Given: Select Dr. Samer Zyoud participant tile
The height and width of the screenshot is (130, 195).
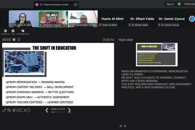Looking at the screenshot, I should (172, 19).
